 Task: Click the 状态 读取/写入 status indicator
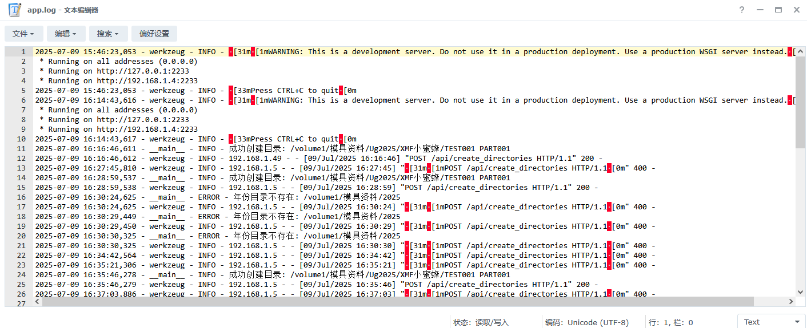[481, 322]
